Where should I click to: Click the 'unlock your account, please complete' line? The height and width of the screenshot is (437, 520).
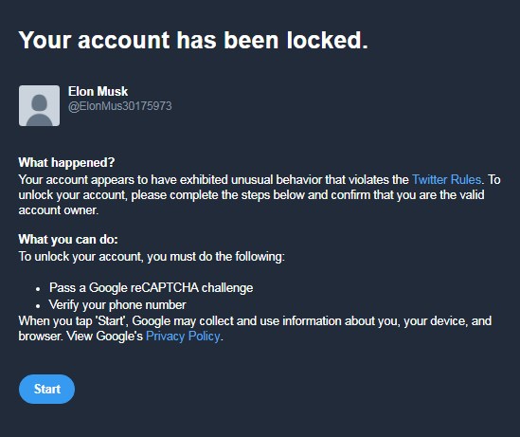click(251, 194)
